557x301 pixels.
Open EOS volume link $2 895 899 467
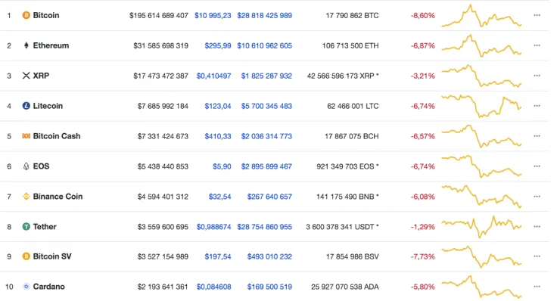tap(266, 166)
